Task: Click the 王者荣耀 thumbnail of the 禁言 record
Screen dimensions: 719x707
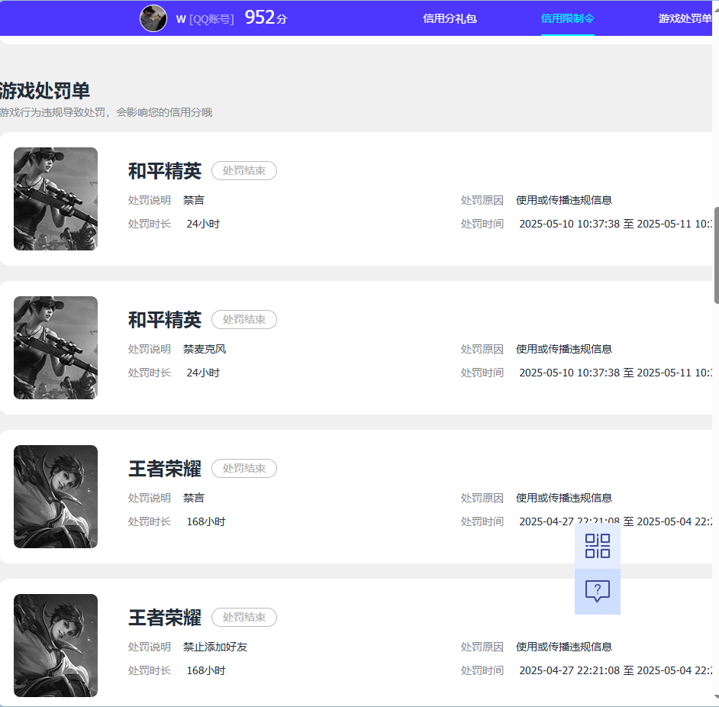Action: [x=56, y=496]
